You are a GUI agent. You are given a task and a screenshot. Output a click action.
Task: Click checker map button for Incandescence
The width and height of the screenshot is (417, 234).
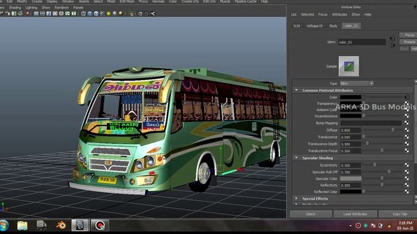point(407,116)
